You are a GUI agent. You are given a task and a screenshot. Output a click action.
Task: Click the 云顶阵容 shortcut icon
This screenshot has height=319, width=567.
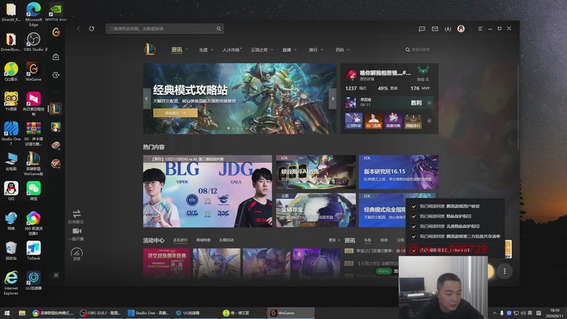(354, 121)
